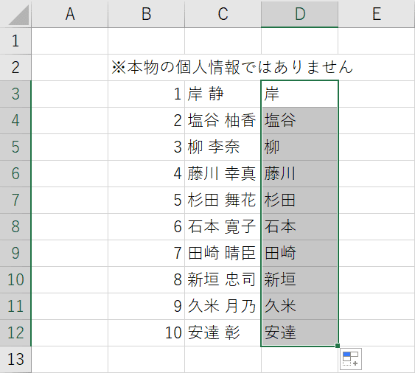Select cell D9 containing 田崎
The image size is (415, 373).
[x=299, y=253]
